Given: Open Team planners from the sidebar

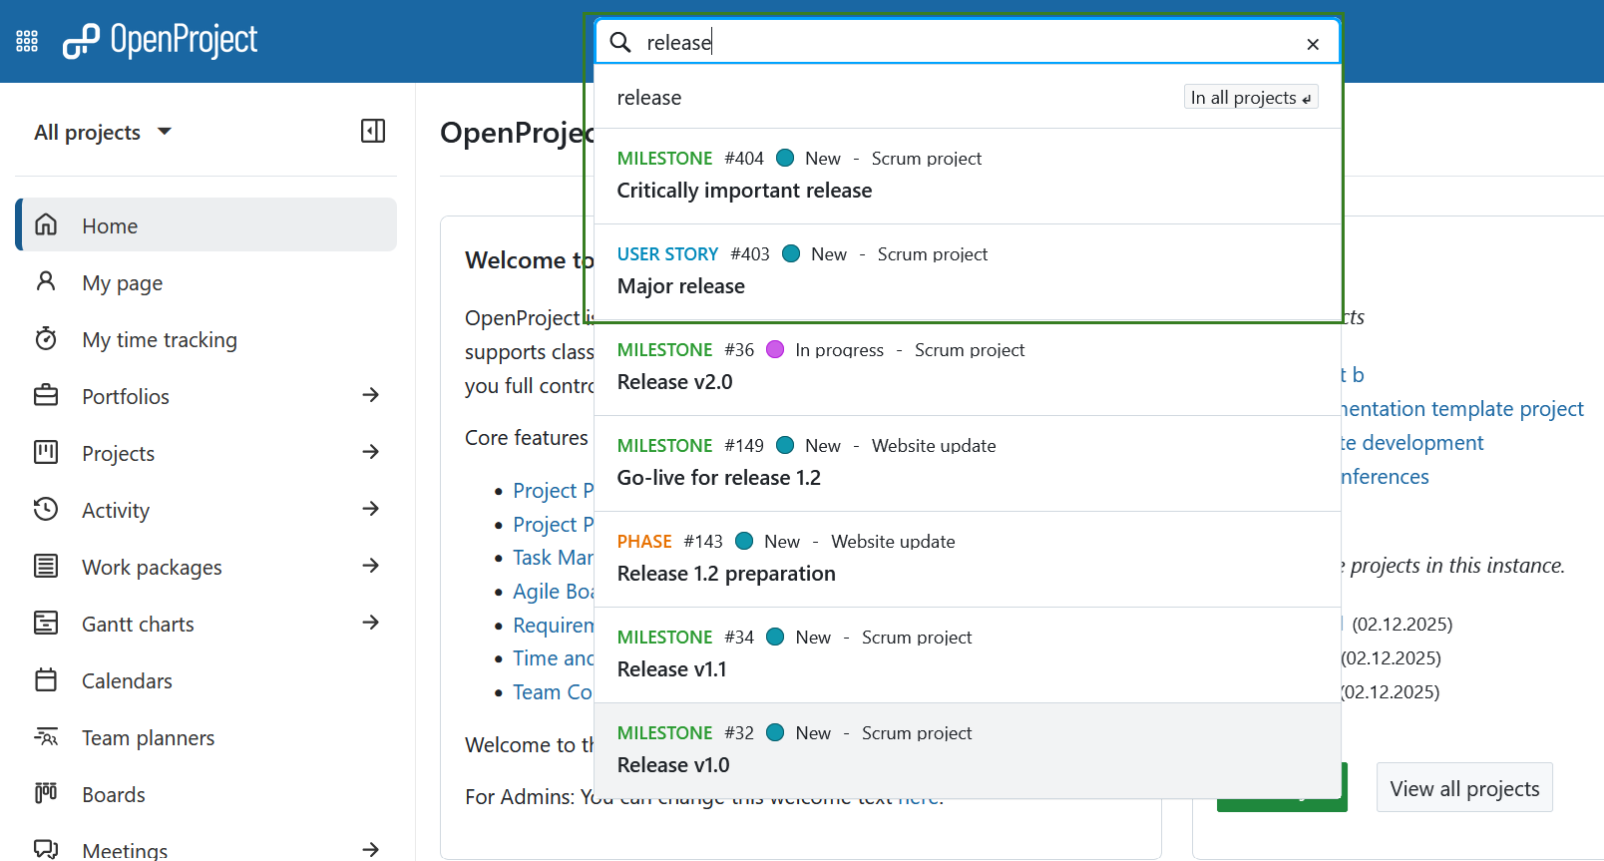Looking at the screenshot, I should pos(205,737).
